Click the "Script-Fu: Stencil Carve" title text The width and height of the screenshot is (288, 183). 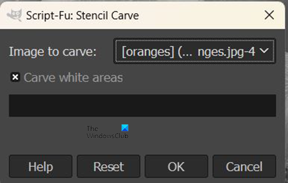pyautogui.click(x=82, y=16)
